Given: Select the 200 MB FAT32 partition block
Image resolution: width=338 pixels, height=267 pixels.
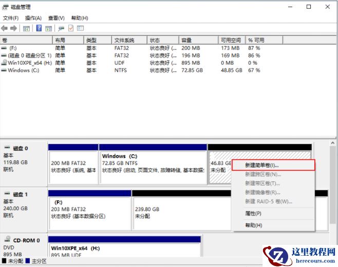Looking at the screenshot, I should (x=73, y=164).
